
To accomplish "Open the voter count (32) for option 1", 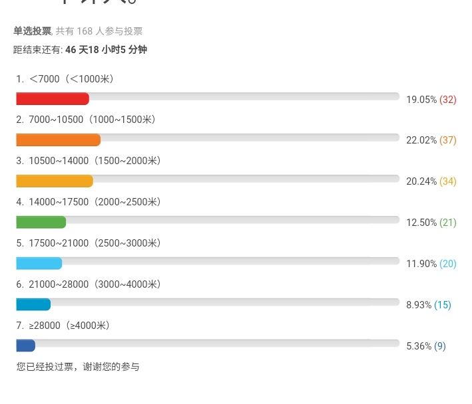I will 448,100.
